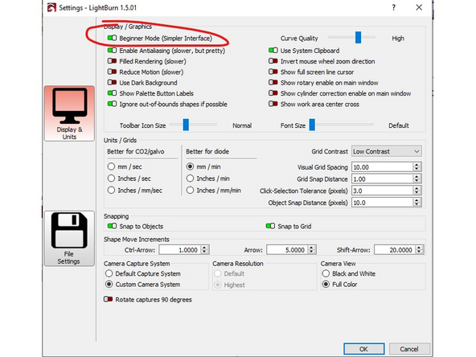The width and height of the screenshot is (476, 357).
Task: Increase Click-Selection Tolerance with up arrow
Action: click(416, 188)
